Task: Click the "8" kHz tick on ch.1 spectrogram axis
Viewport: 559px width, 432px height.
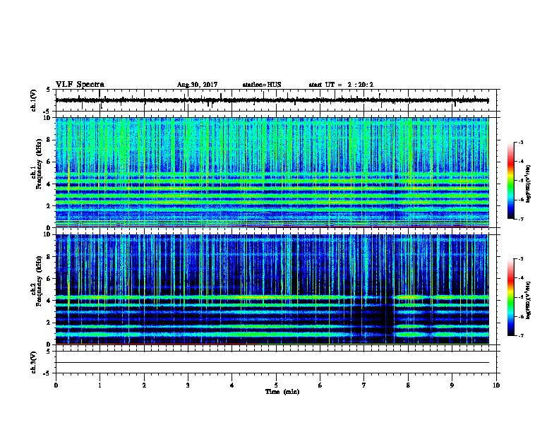Action: [x=49, y=140]
